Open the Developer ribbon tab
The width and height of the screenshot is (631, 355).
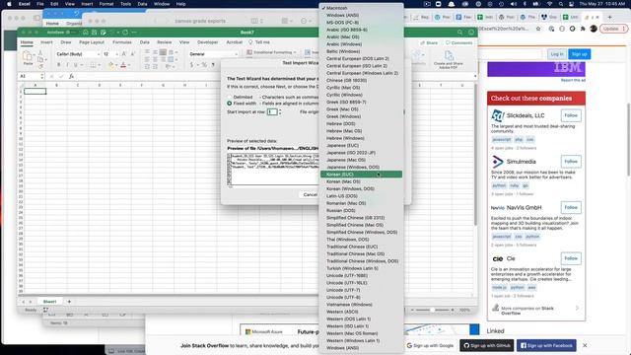(x=208, y=42)
